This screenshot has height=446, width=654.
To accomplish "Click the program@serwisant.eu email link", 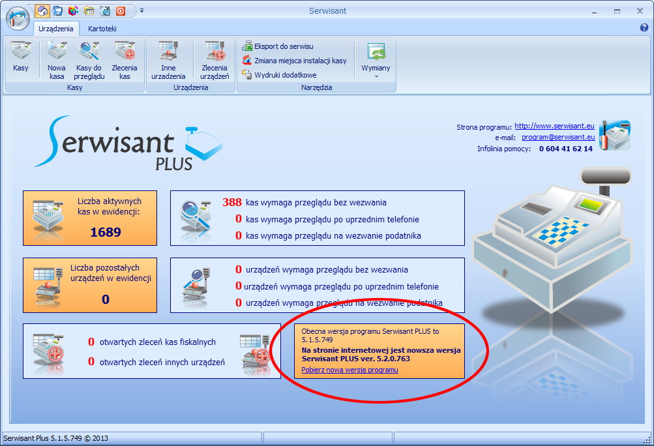I will point(558,137).
